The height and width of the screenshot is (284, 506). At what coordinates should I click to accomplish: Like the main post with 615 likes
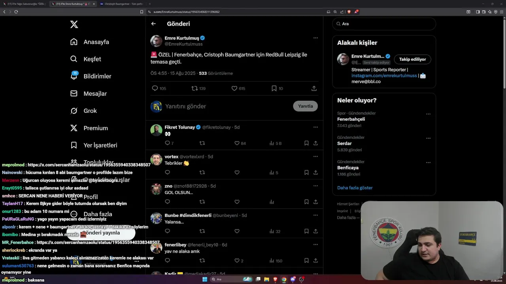pos(234,88)
